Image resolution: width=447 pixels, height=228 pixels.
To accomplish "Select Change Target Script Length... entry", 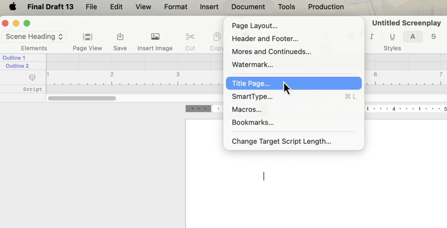I will tap(294, 141).
